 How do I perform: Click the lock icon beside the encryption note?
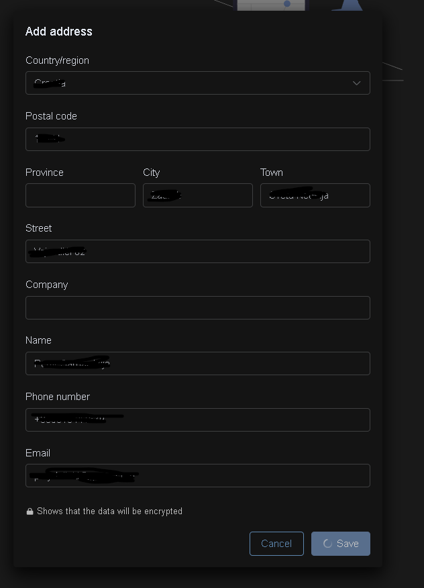(x=30, y=511)
